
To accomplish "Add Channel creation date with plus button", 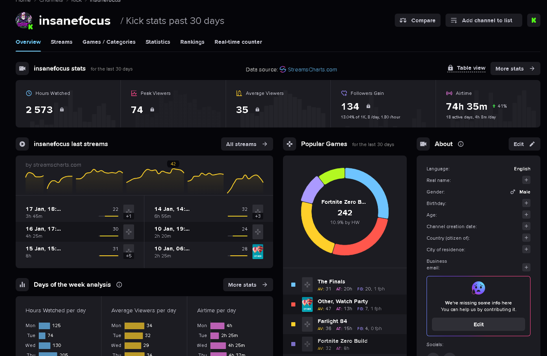I will coord(526,226).
